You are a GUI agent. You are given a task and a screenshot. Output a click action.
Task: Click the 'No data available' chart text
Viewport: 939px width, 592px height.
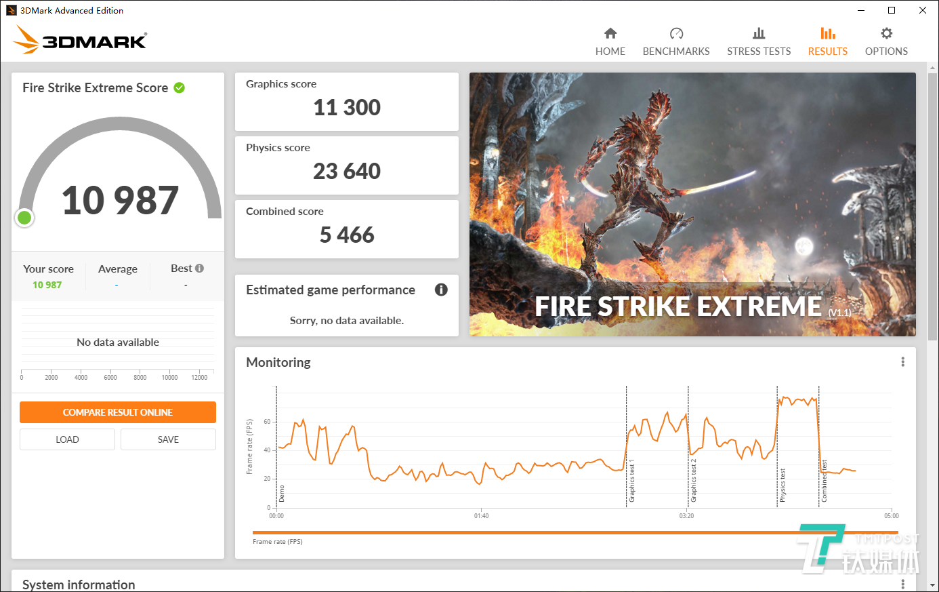pyautogui.click(x=118, y=342)
